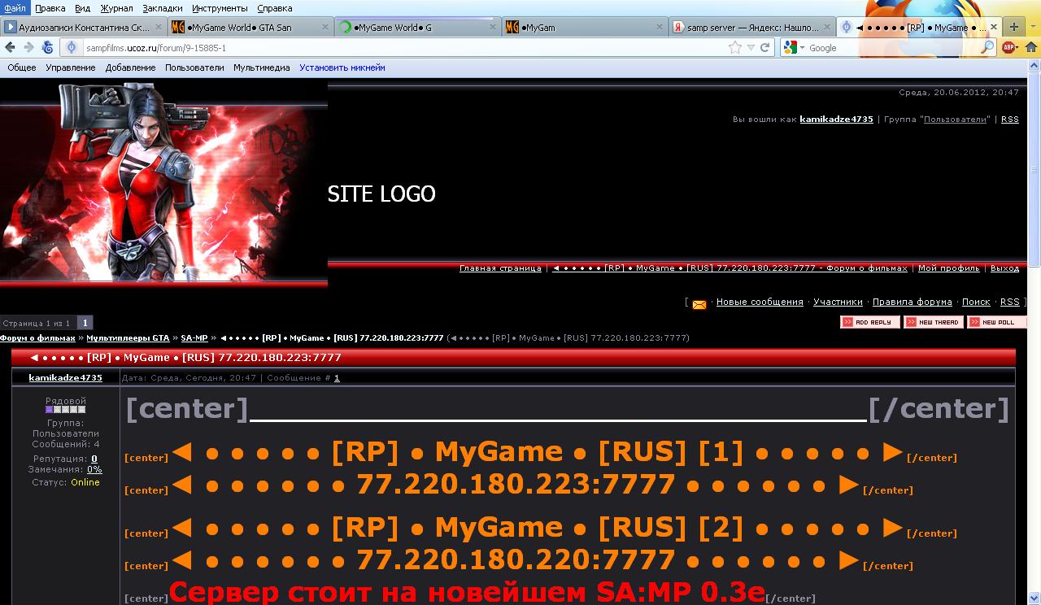Click the warrior woman banner image
The image size is (1041, 605).
tap(163, 182)
